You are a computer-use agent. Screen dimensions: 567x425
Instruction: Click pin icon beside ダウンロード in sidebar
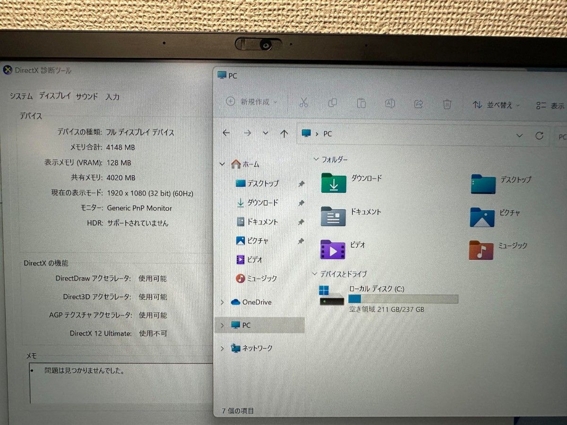point(301,203)
